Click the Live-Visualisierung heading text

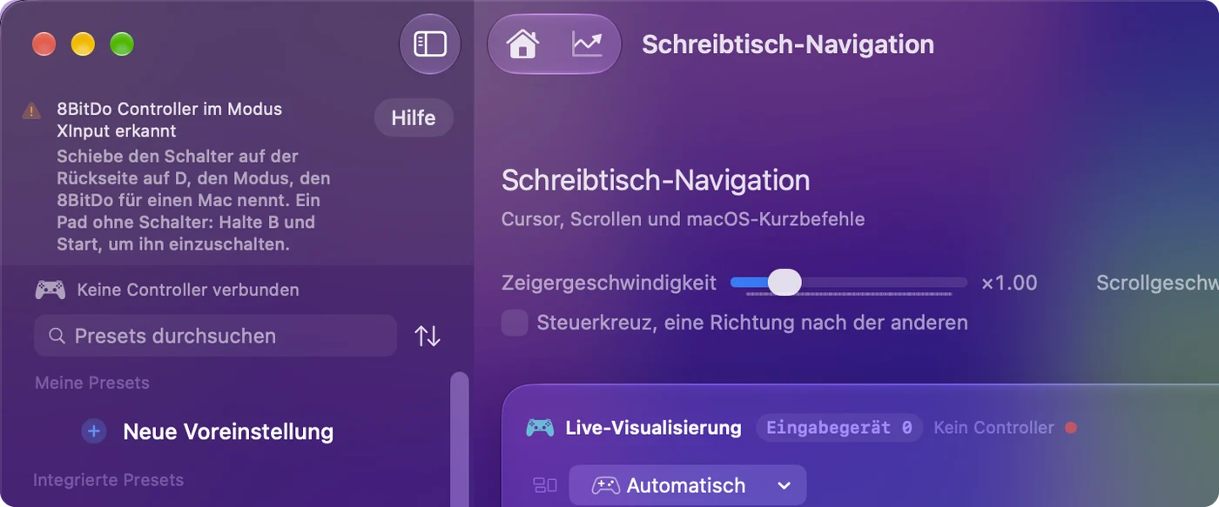click(x=654, y=428)
